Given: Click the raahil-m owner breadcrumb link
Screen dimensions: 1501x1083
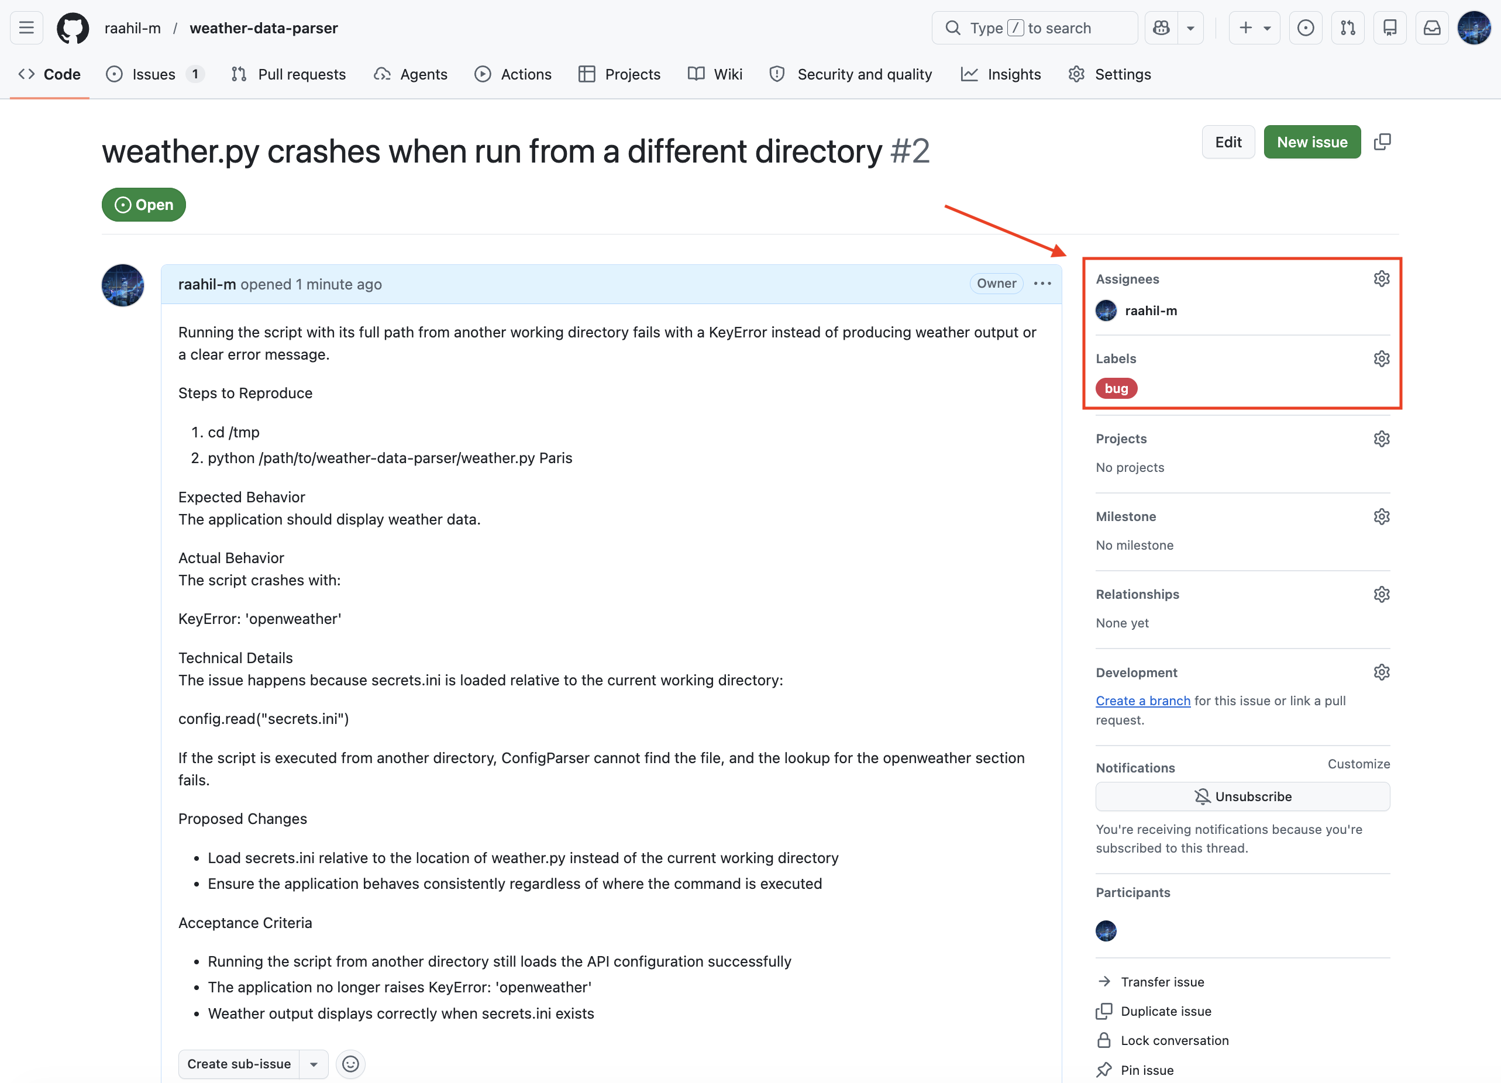Looking at the screenshot, I should coord(132,28).
